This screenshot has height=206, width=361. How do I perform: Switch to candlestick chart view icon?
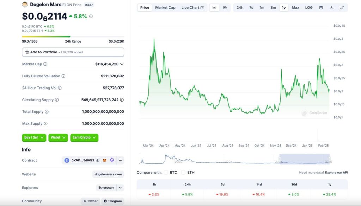point(225,8)
